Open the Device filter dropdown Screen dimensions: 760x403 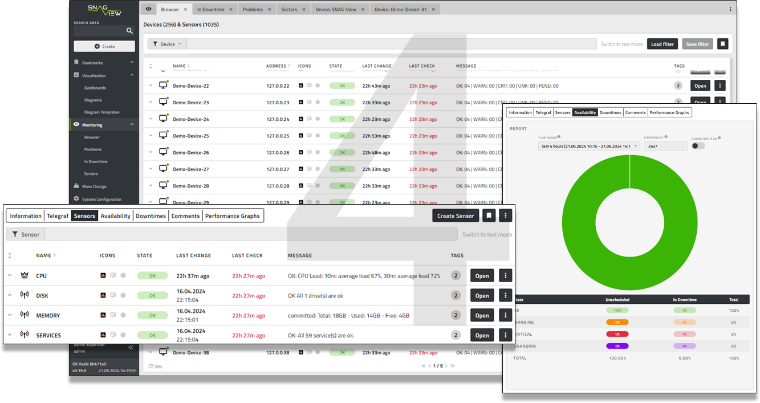click(x=167, y=44)
